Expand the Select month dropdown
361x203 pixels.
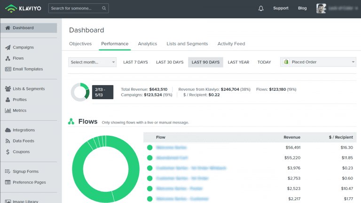click(93, 62)
